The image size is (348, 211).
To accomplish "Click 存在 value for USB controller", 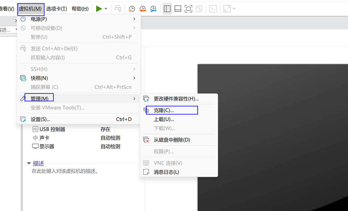I will click(105, 129).
